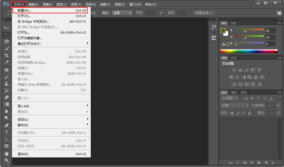This screenshot has width=284, height=167.
Task: Select the Rectangle shape tool
Action: [7, 146]
